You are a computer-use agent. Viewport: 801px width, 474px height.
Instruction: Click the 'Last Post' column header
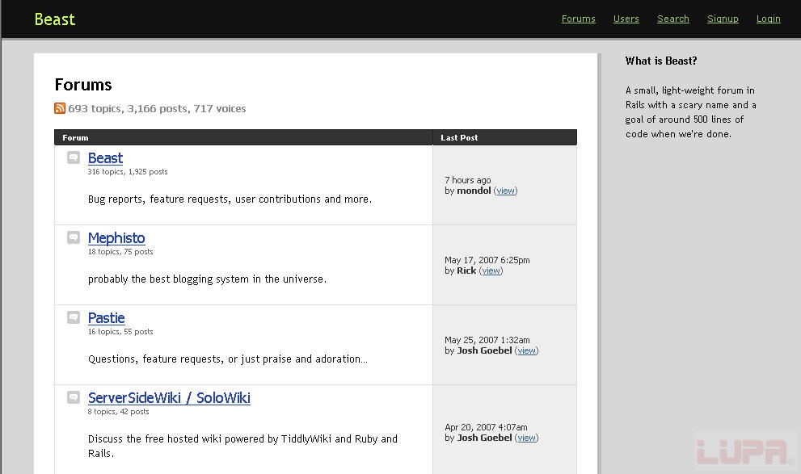pyautogui.click(x=459, y=138)
